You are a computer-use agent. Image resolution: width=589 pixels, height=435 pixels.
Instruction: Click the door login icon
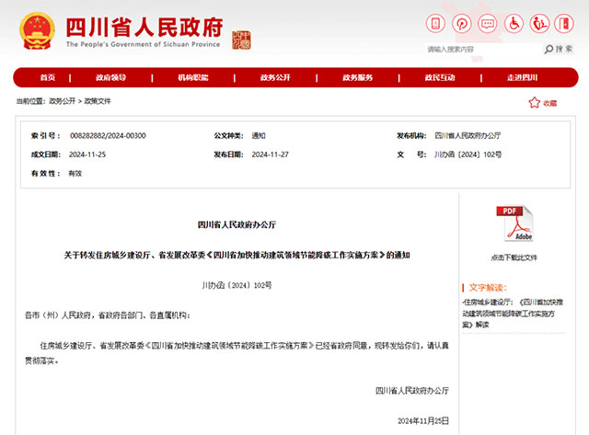(x=562, y=22)
